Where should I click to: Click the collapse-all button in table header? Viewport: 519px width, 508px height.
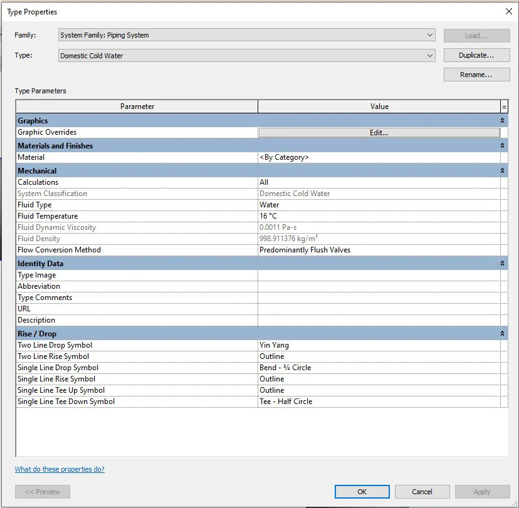point(505,106)
